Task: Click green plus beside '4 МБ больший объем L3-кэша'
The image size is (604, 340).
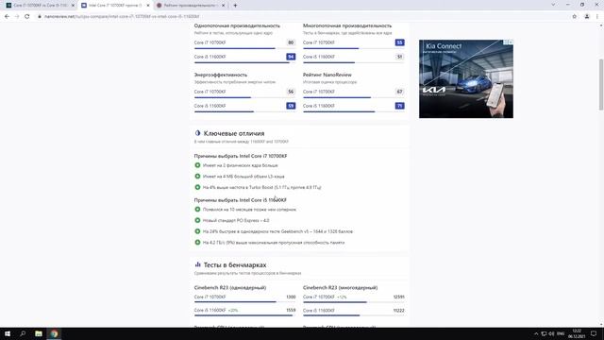Action: click(x=197, y=177)
